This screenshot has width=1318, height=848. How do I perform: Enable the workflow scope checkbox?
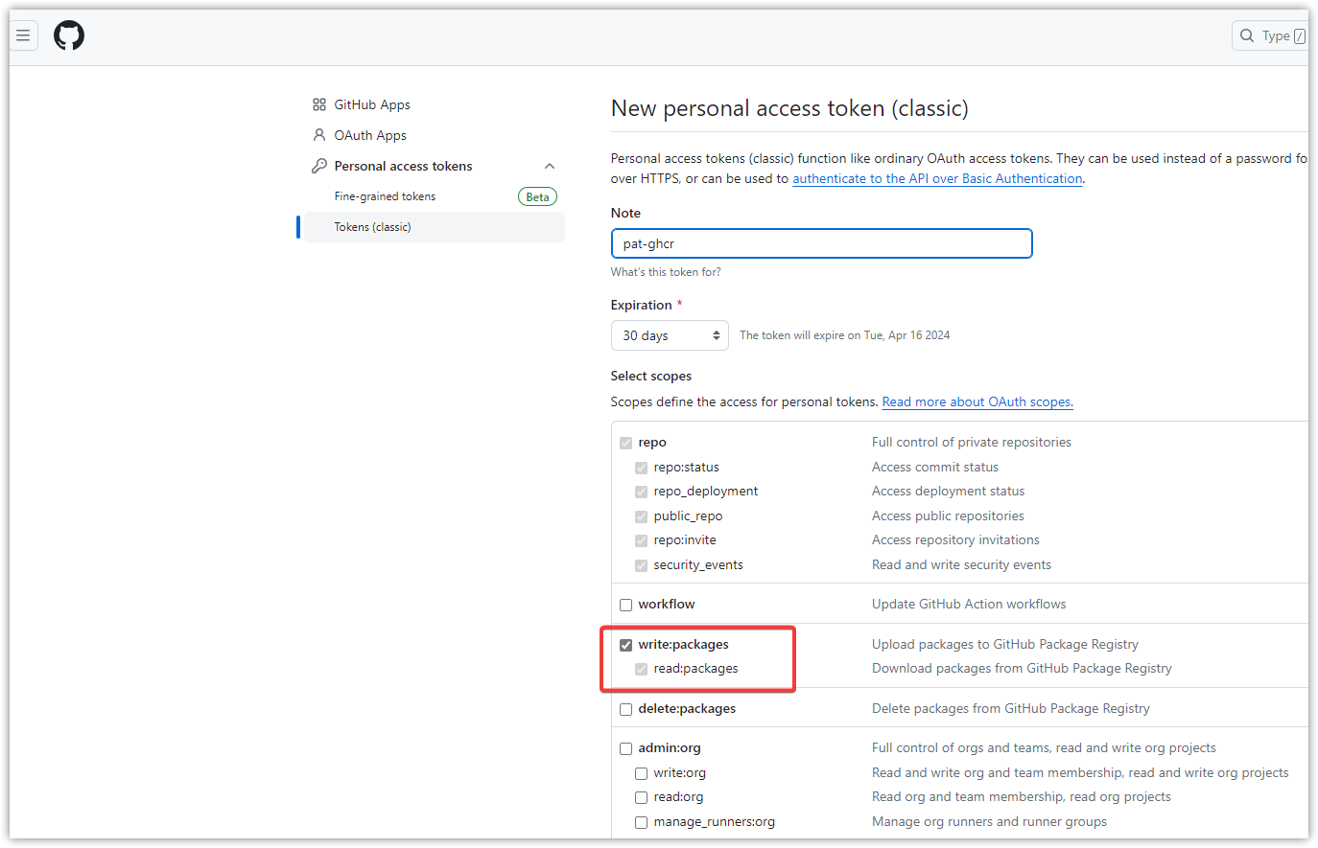625,604
